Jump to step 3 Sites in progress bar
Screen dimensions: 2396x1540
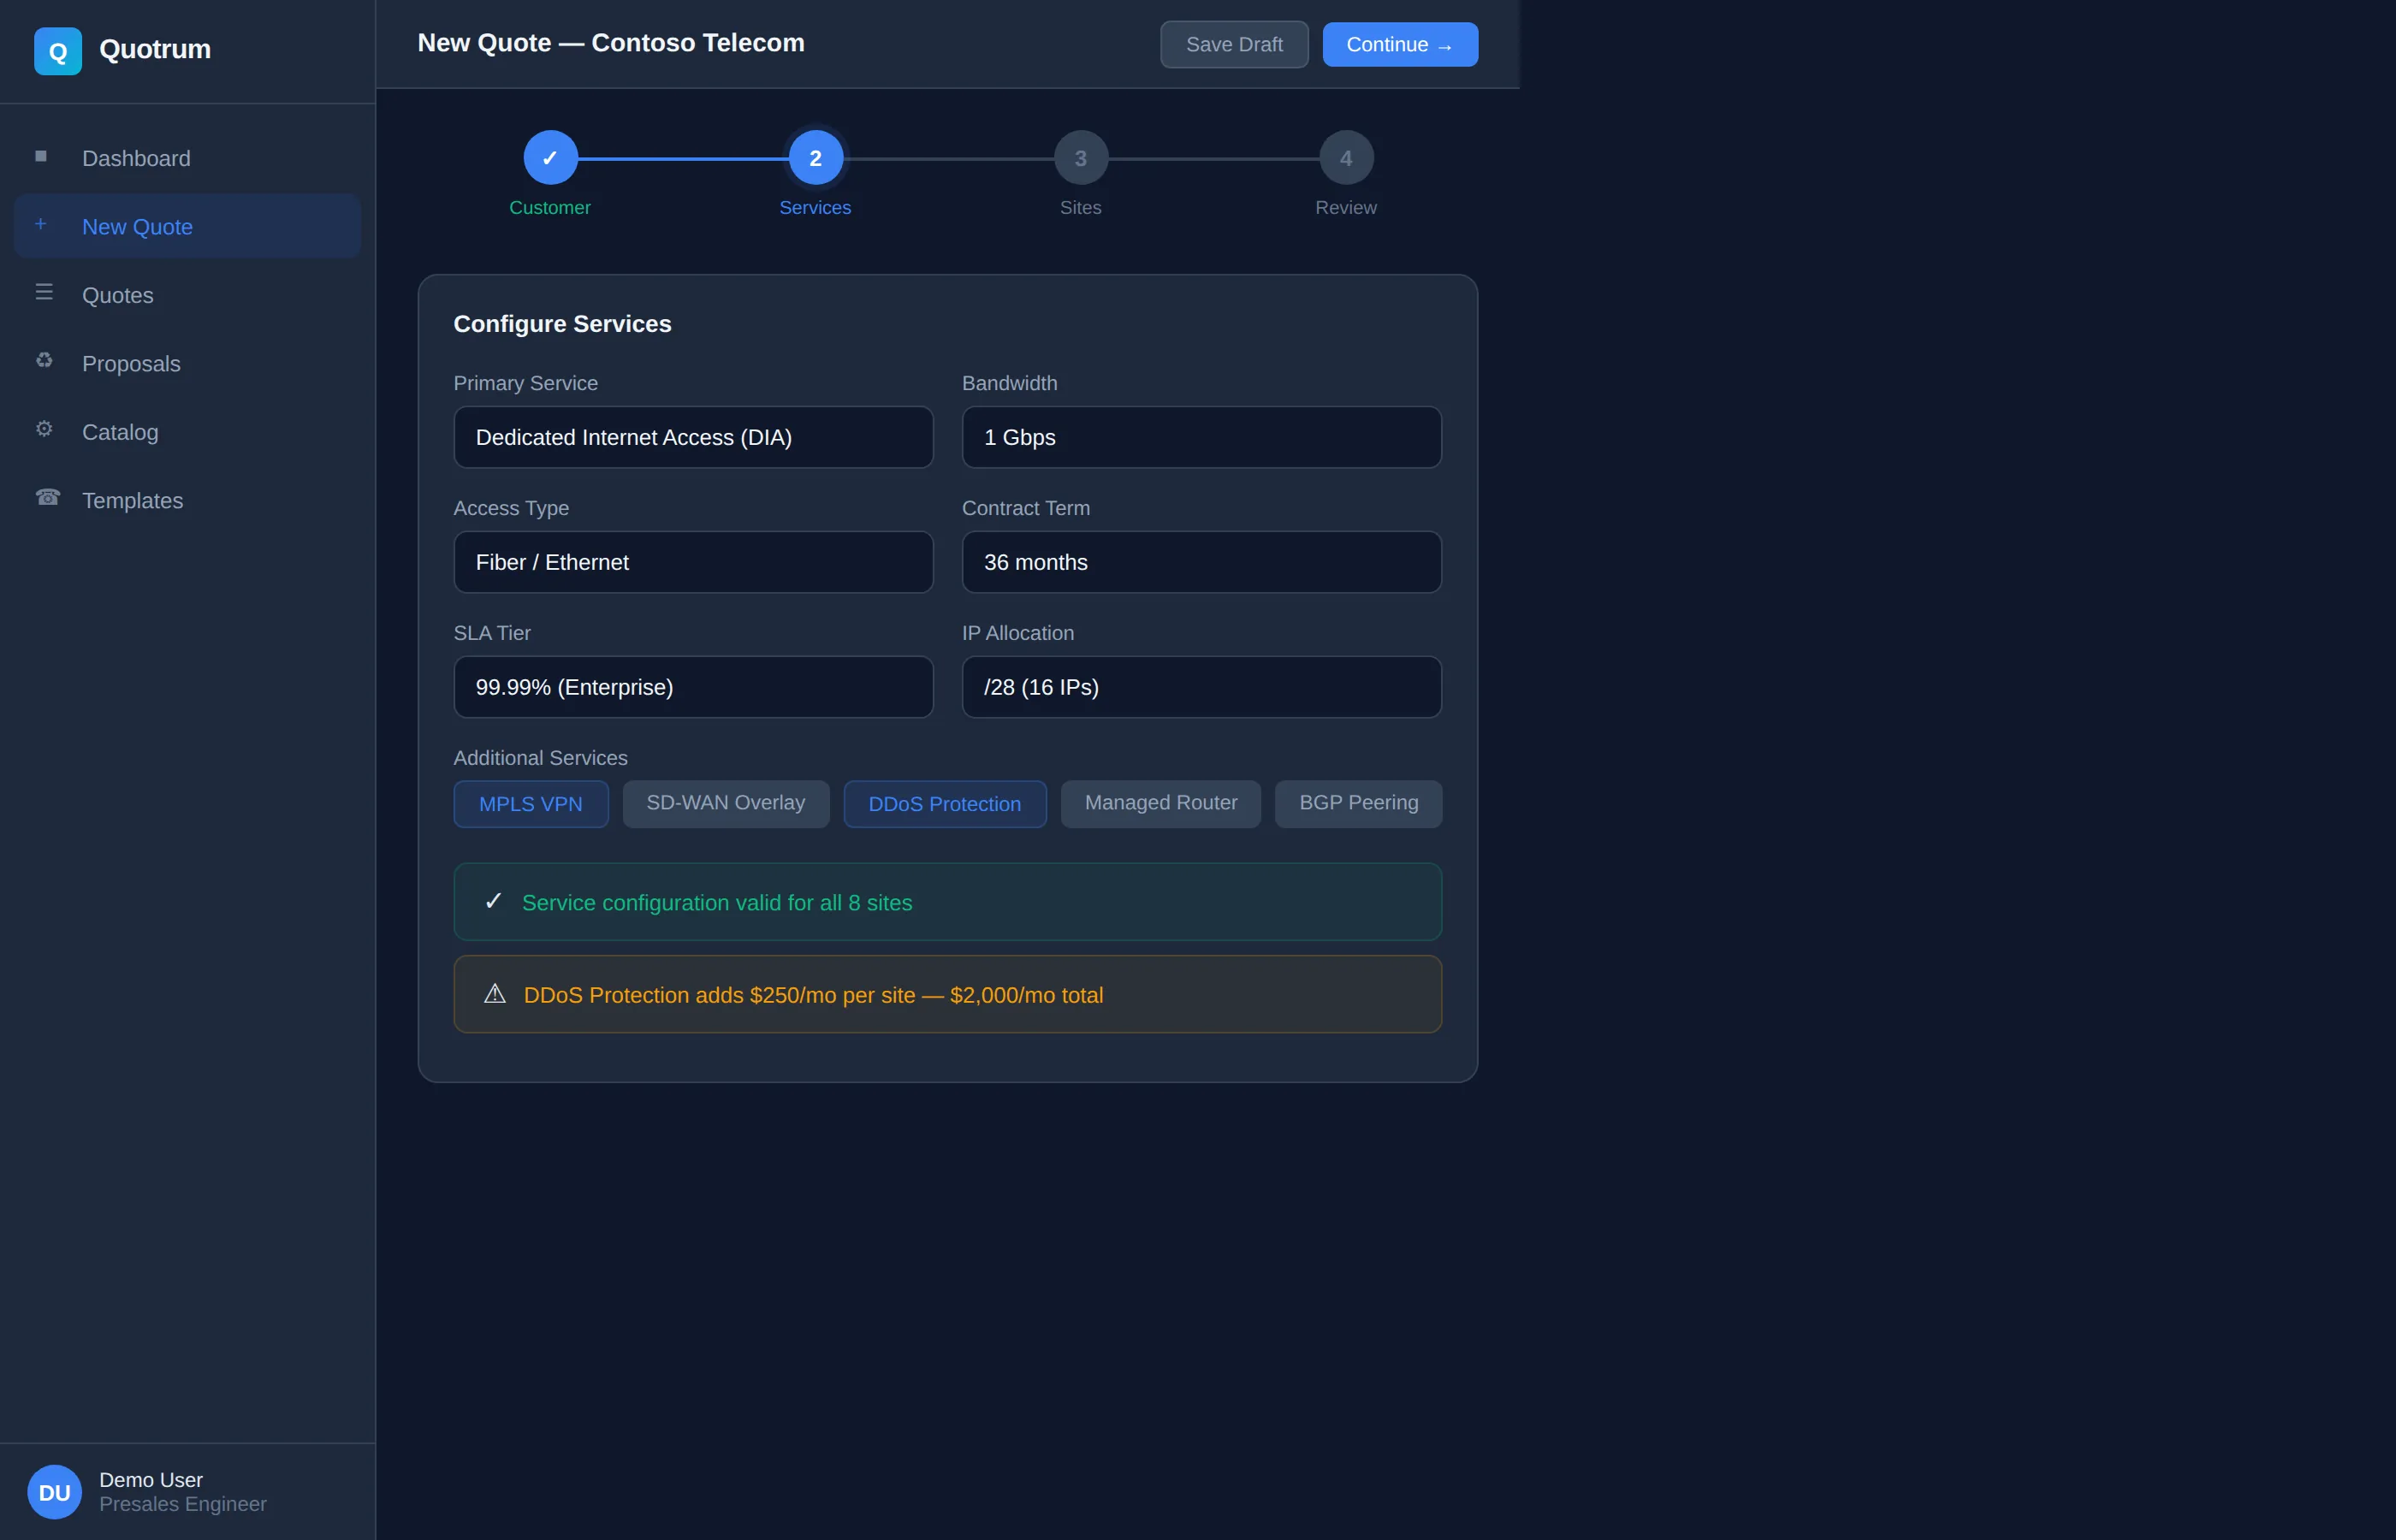[x=1080, y=158]
